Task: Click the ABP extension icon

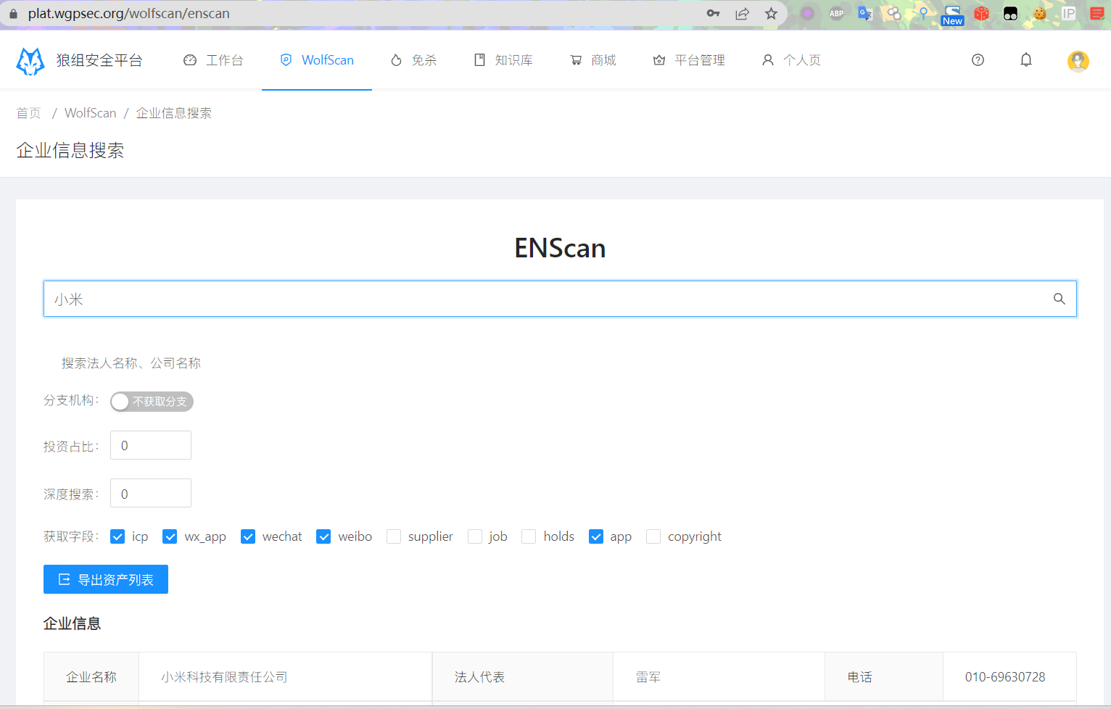Action: 836,13
